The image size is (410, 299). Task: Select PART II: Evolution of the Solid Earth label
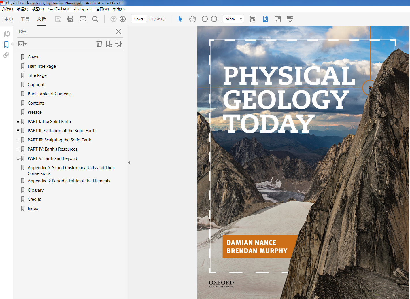61,131
